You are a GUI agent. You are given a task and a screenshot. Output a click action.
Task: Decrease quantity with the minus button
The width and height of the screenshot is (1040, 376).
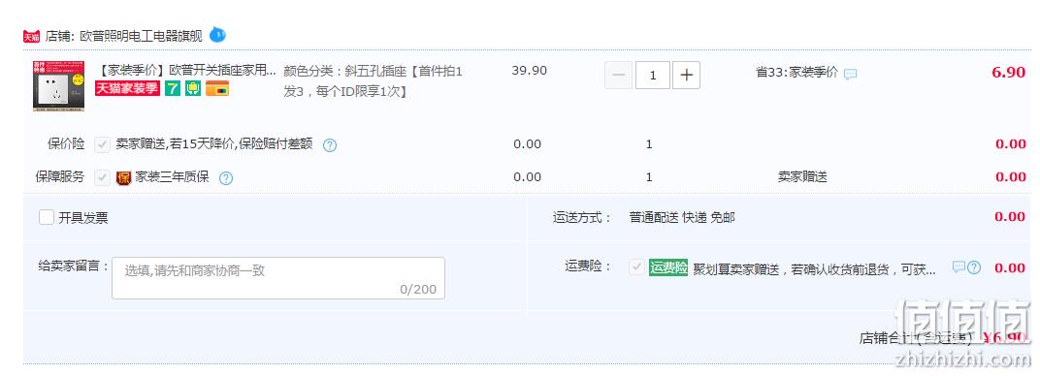click(618, 75)
